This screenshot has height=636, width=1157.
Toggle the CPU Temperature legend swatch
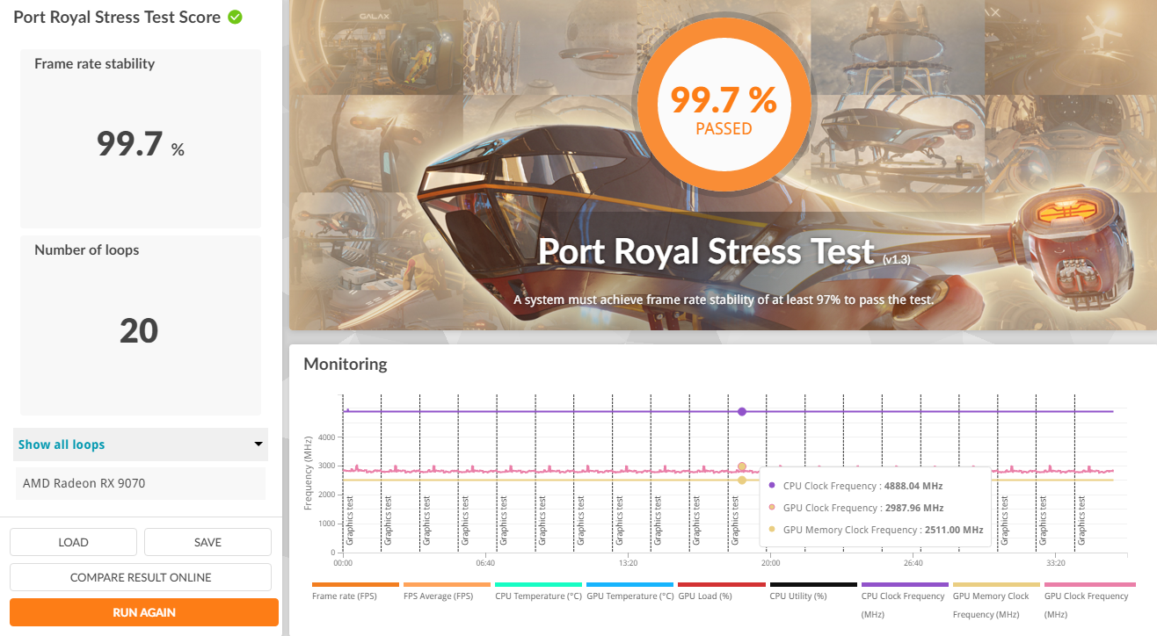pyautogui.click(x=538, y=584)
